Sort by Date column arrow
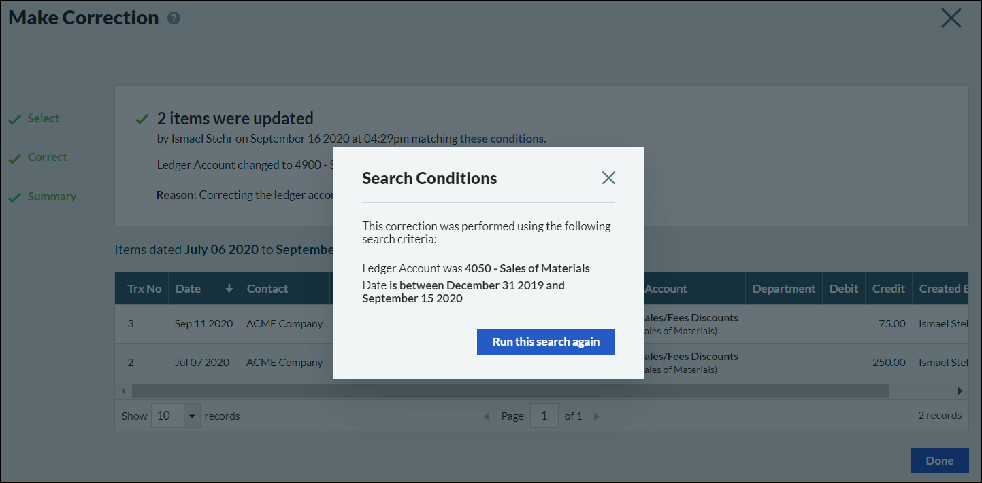982x483 pixels. (x=229, y=289)
